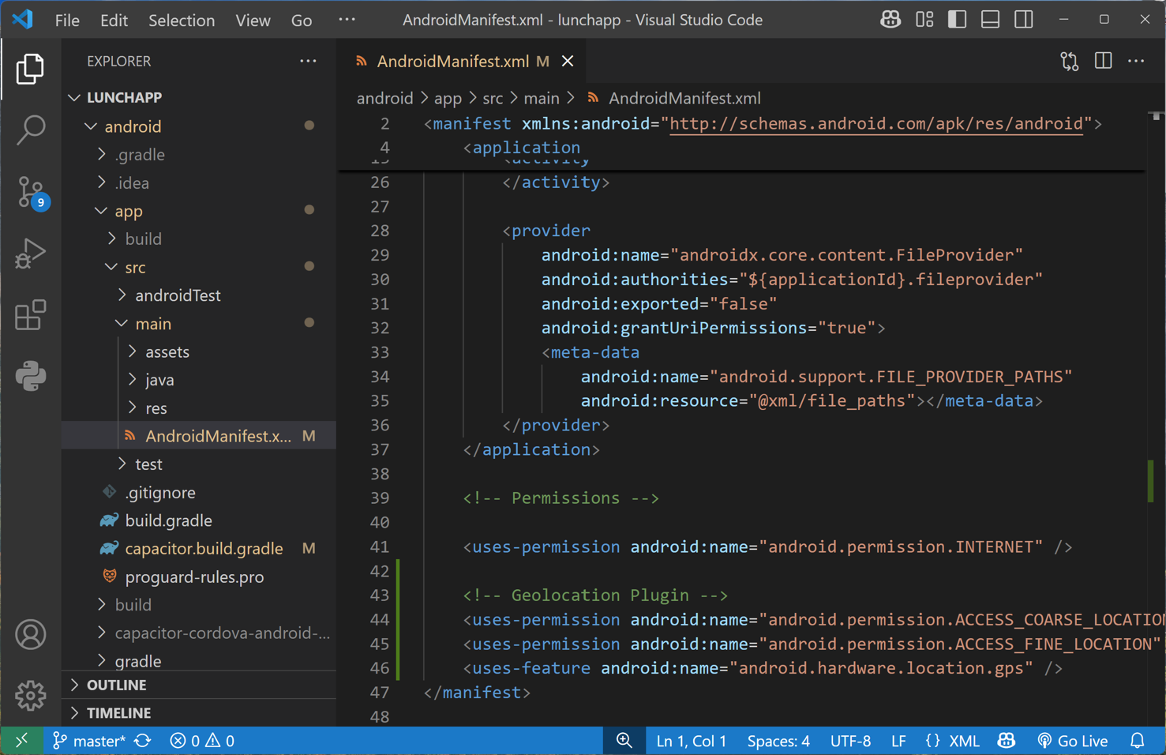The image size is (1166, 755).
Task: Toggle the Primary Side Bar visibility
Action: (x=957, y=20)
